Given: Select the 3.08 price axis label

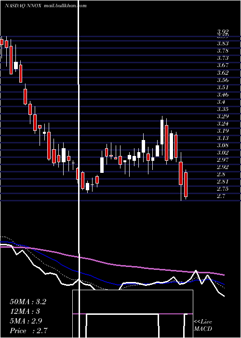Looking at the screenshot, I should (x=223, y=145).
